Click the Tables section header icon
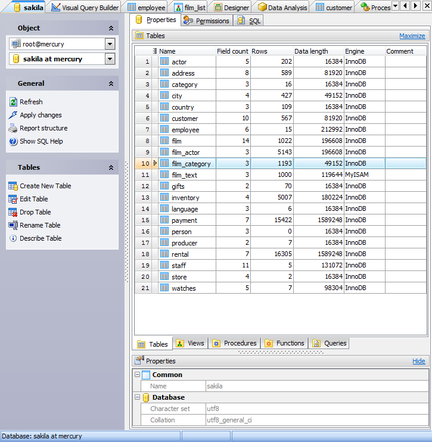The height and width of the screenshot is (442, 432). point(139,36)
